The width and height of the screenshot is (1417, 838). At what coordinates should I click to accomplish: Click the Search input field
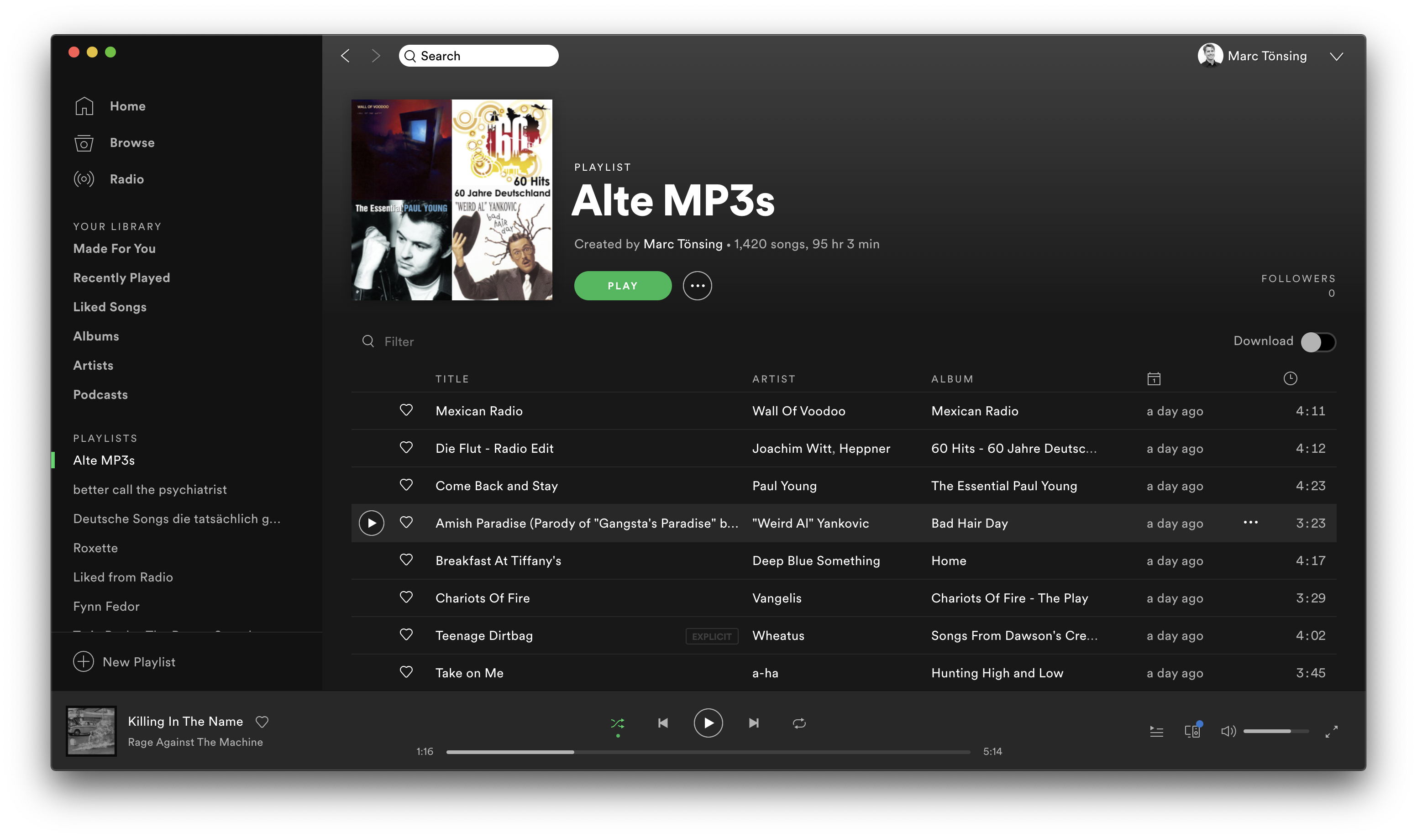(x=479, y=56)
